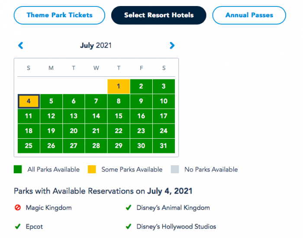Select July 31 calendar date

click(164, 146)
